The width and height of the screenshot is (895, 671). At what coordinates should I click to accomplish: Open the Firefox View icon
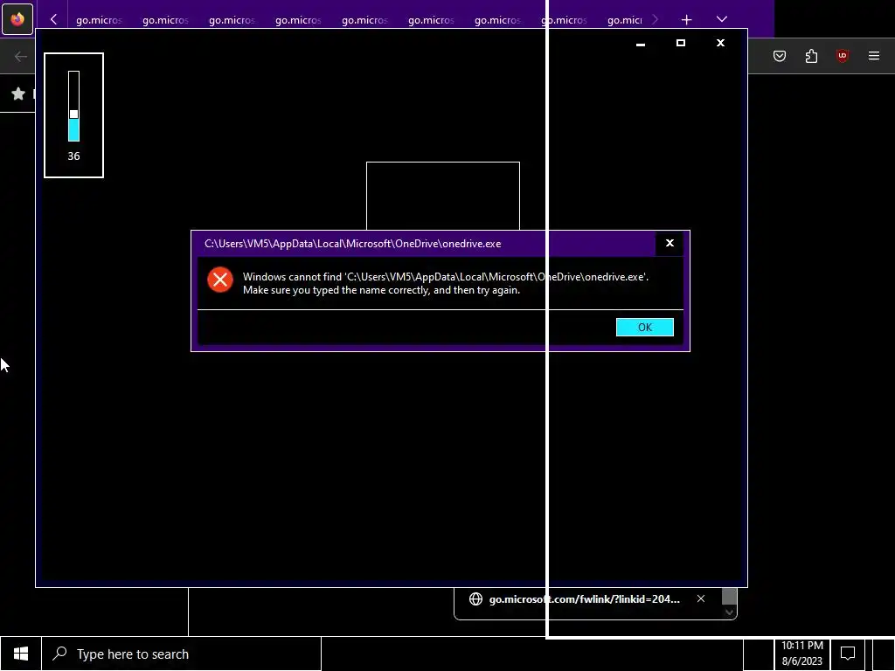(17, 19)
